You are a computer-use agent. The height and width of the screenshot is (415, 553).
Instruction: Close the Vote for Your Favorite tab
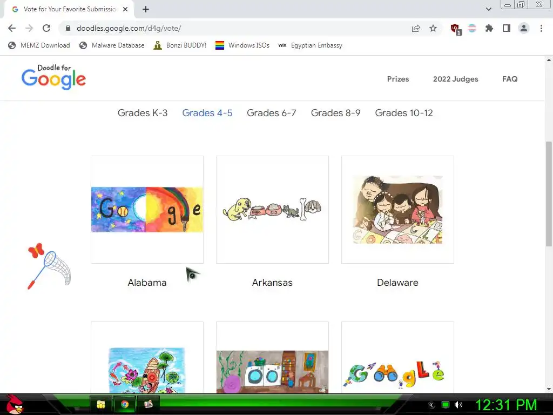(125, 9)
